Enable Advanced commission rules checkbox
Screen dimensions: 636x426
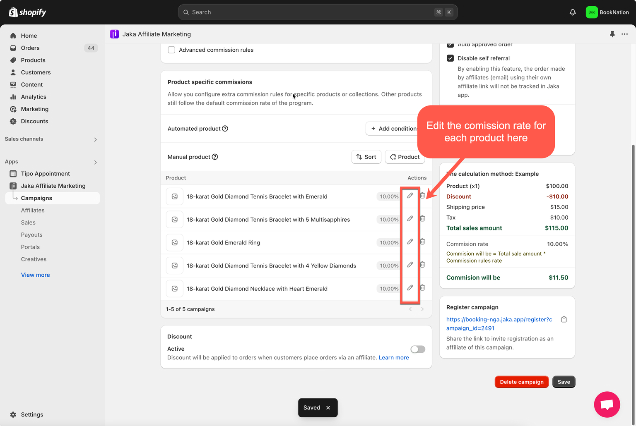pos(171,50)
